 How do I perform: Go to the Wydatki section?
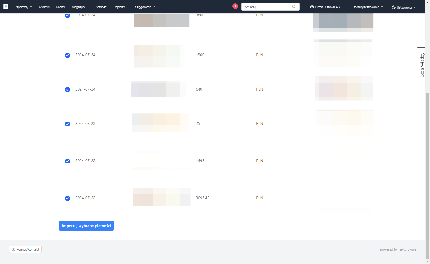click(x=44, y=7)
